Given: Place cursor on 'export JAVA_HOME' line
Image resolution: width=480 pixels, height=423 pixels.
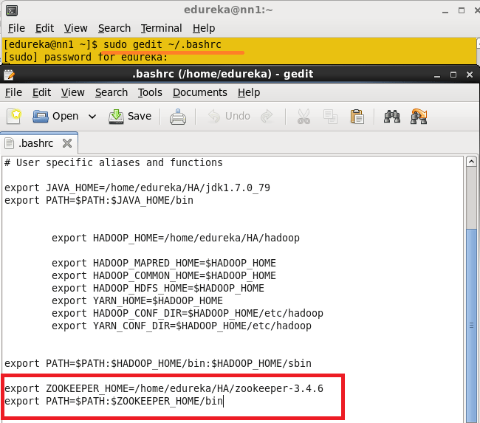Looking at the screenshot, I should 137,188.
